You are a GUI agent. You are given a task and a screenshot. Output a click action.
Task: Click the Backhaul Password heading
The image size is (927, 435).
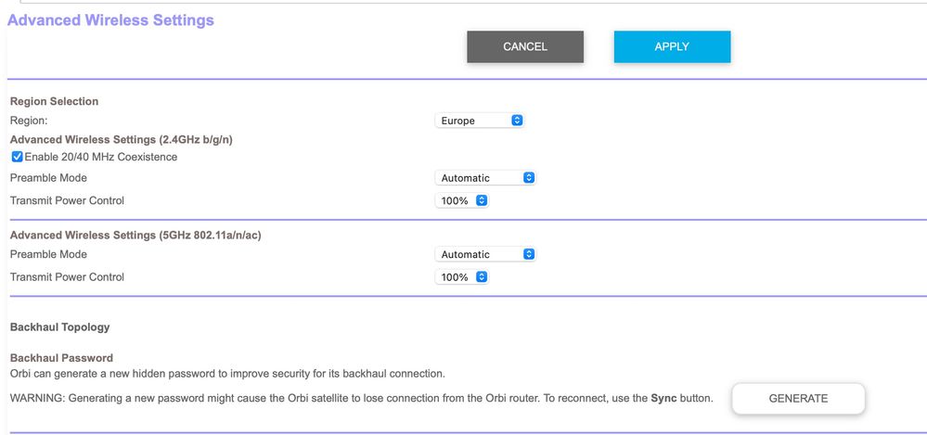61,358
